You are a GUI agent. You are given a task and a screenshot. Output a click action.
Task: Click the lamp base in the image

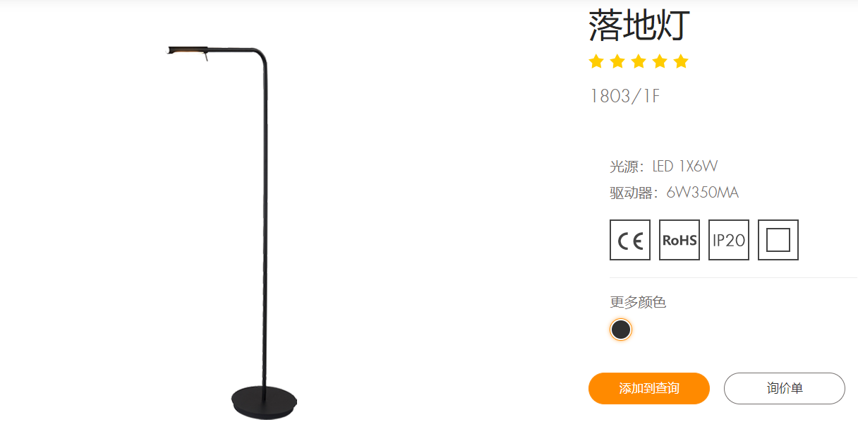pos(264,401)
